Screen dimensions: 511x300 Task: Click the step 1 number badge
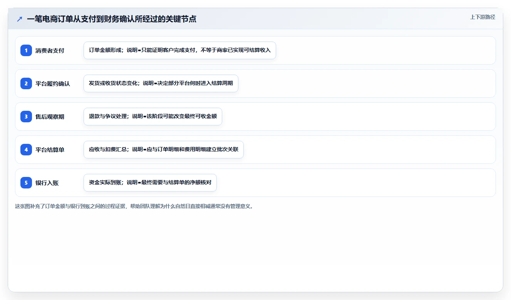click(x=26, y=50)
